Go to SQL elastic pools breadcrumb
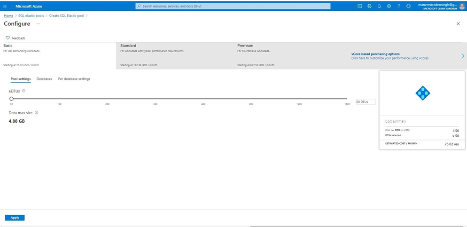 tap(31, 16)
